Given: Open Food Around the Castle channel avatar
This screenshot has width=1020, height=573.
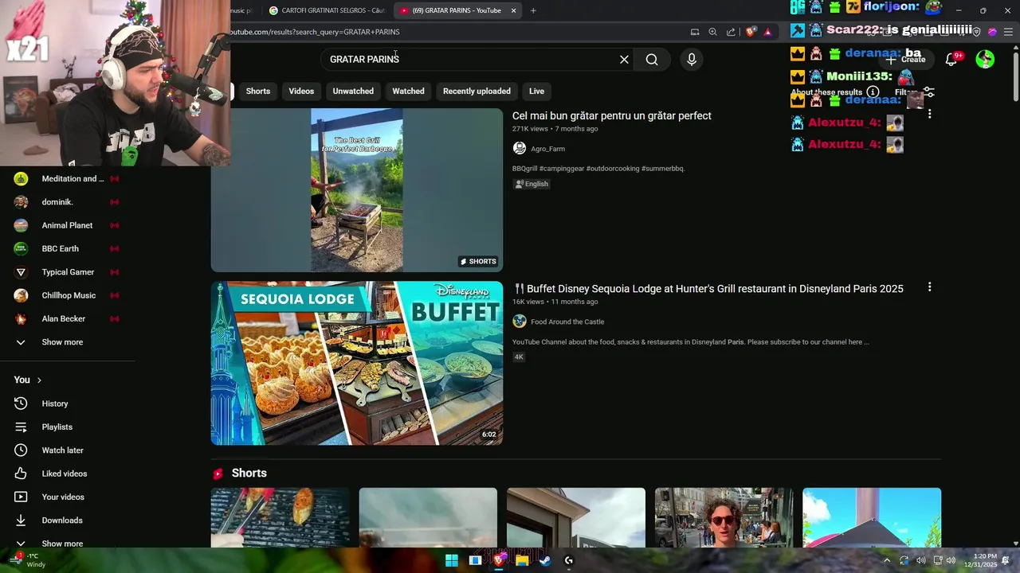Looking at the screenshot, I should [520, 322].
